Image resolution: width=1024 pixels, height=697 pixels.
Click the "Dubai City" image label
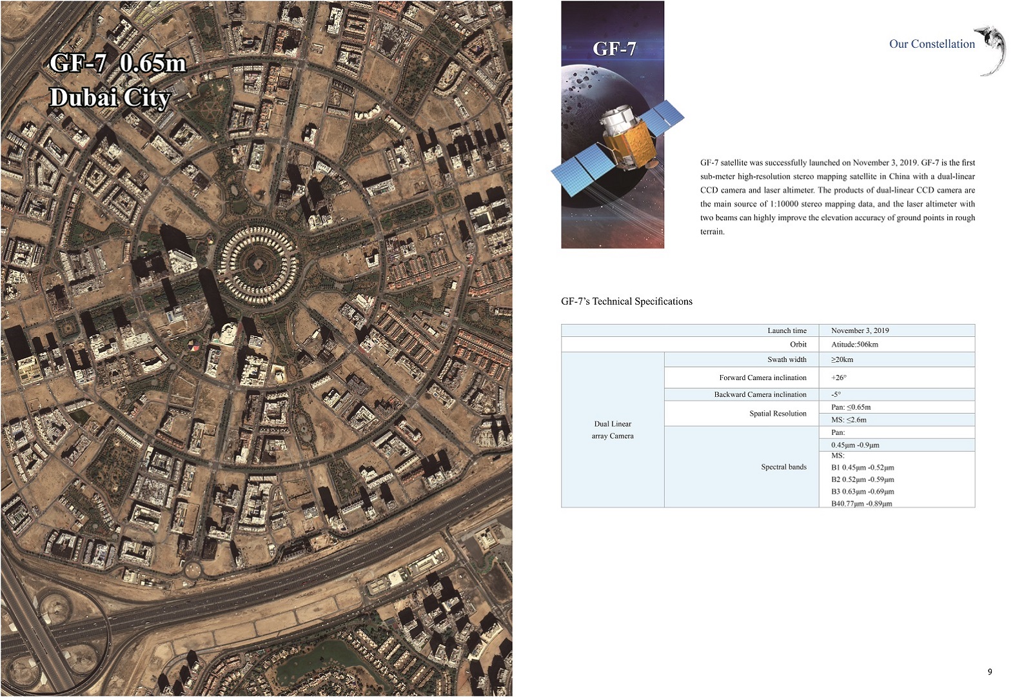(x=110, y=97)
